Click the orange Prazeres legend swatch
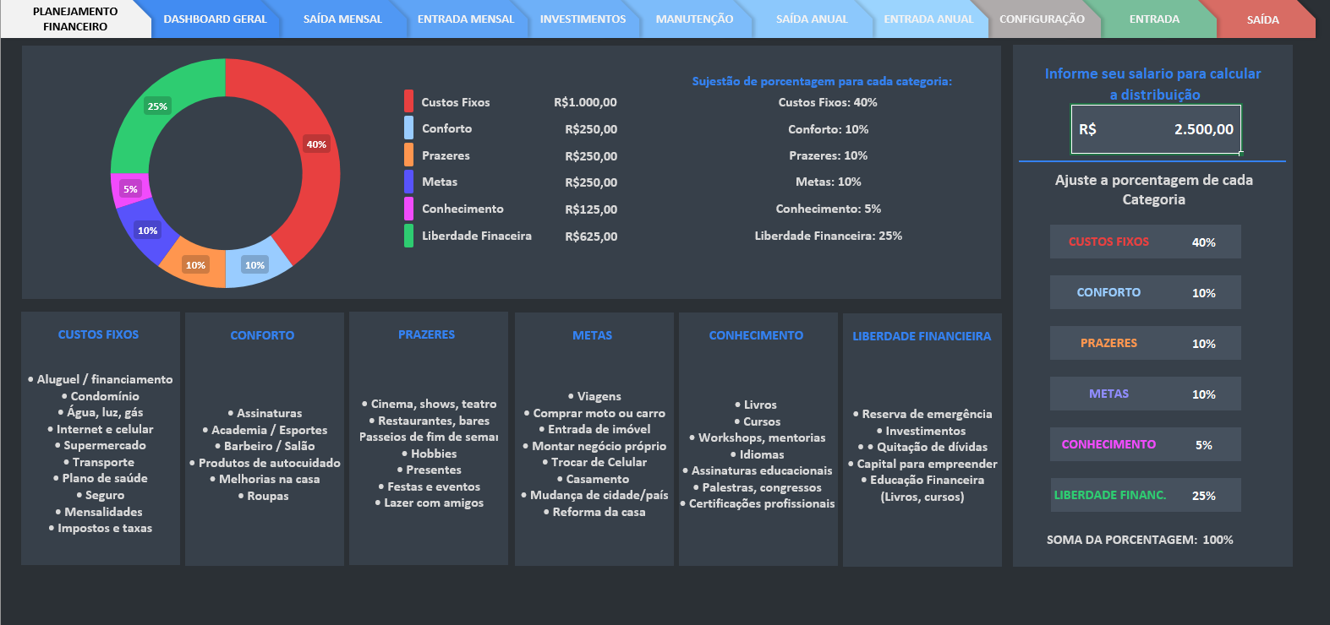Viewport: 1330px width, 625px height. (x=408, y=155)
